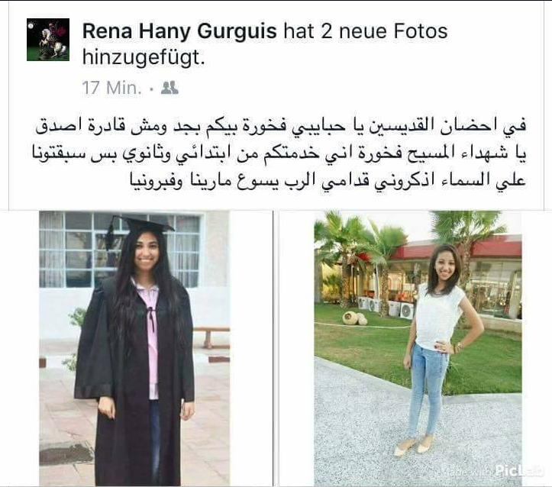Click the 17 Min. timestamp
Image resolution: width=552 pixels, height=487 pixels.
112,88
